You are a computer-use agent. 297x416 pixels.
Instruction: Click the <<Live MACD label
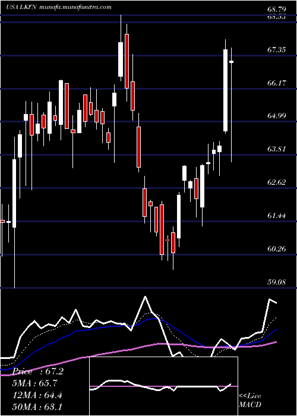coord(250,401)
